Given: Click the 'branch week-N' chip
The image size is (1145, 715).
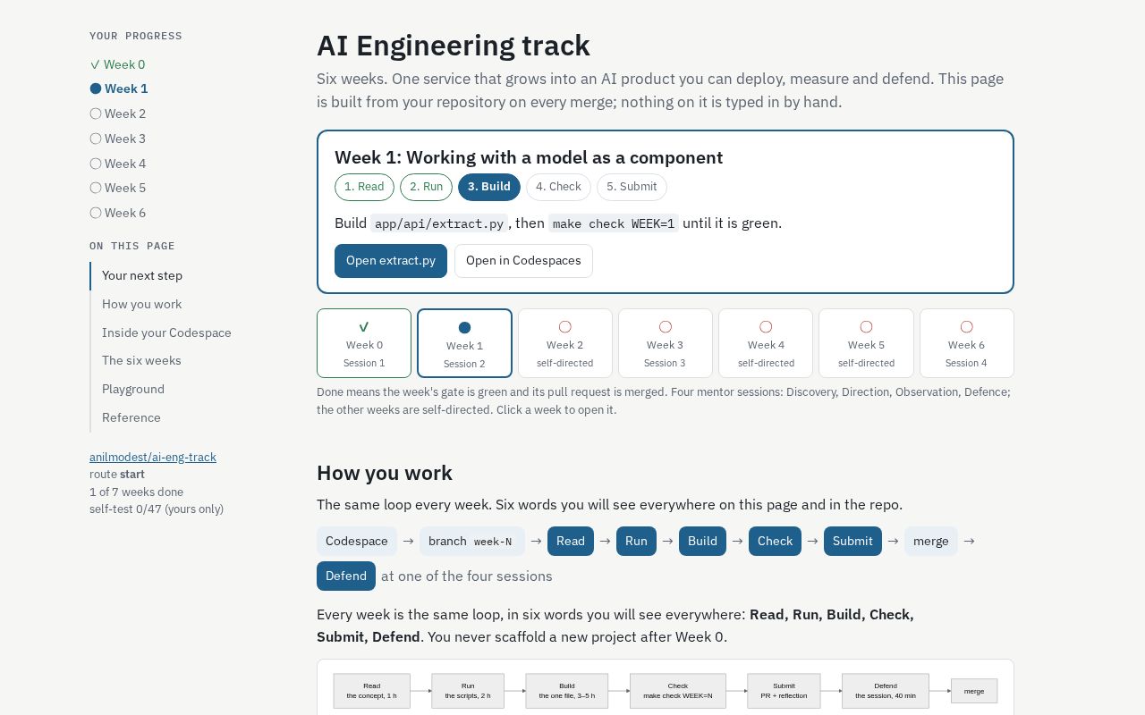Looking at the screenshot, I should [471, 541].
